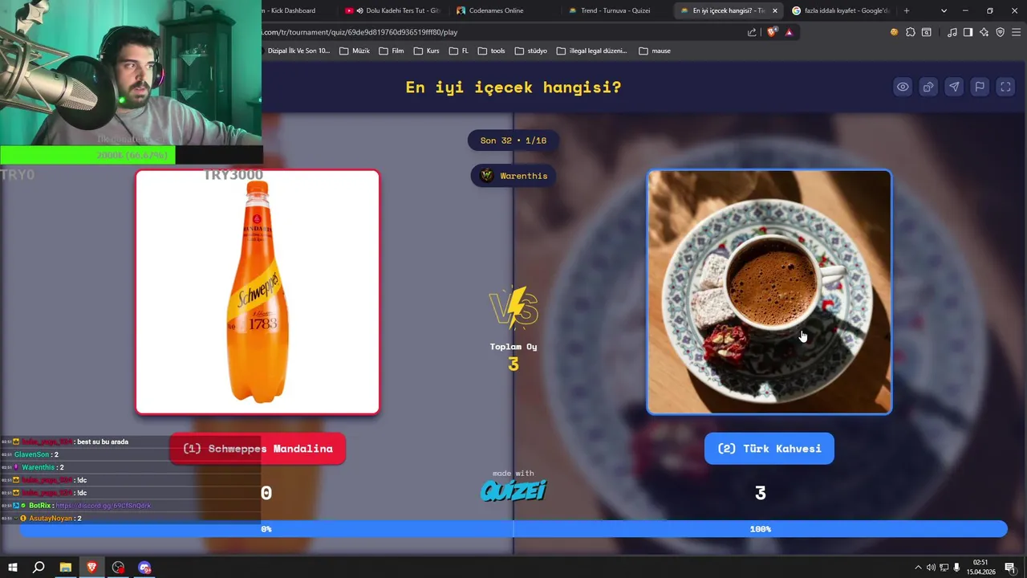The image size is (1027, 578).
Task: Toggle the eye visibility icon in quiz header
Action: tap(903, 87)
